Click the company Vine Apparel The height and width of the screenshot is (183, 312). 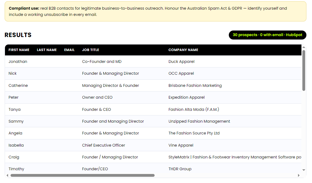click(x=181, y=145)
